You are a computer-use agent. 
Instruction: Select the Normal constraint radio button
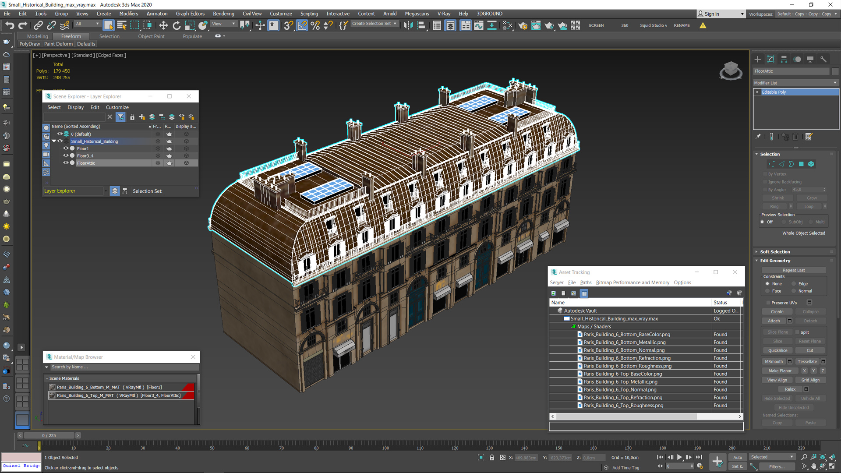coord(794,291)
